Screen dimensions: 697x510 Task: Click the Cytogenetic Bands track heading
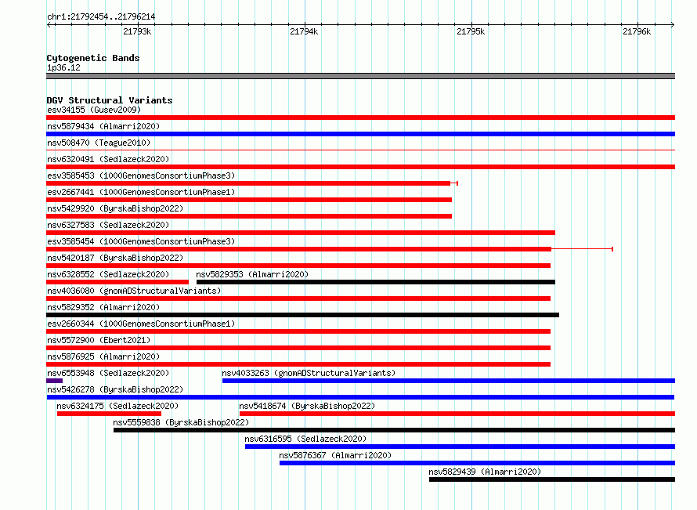coord(93,58)
